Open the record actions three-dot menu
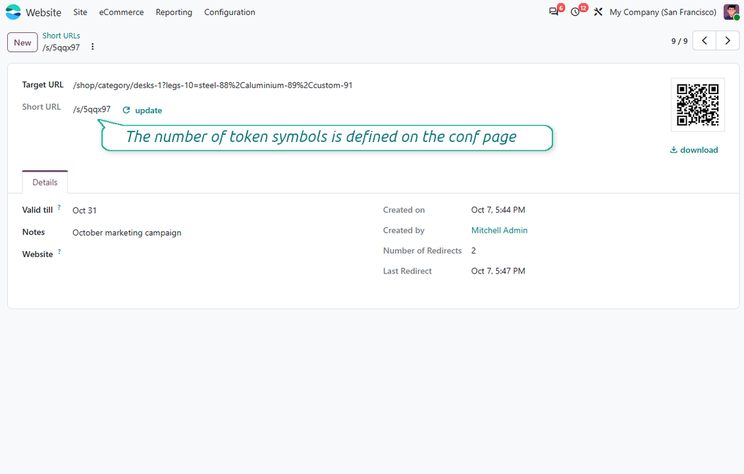Screen dimensions: 744x474 pyautogui.click(x=93, y=47)
